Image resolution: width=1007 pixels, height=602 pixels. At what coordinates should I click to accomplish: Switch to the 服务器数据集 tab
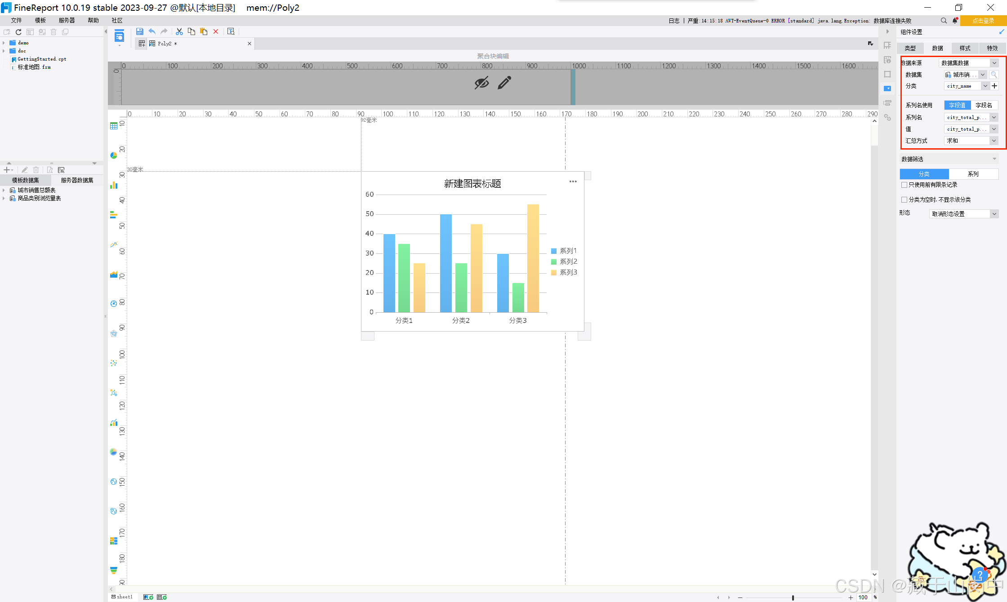pyautogui.click(x=77, y=180)
